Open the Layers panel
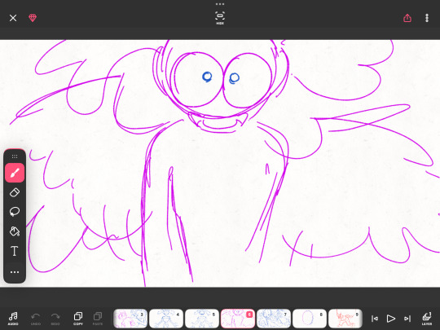This screenshot has height=330, width=440. pyautogui.click(x=427, y=319)
